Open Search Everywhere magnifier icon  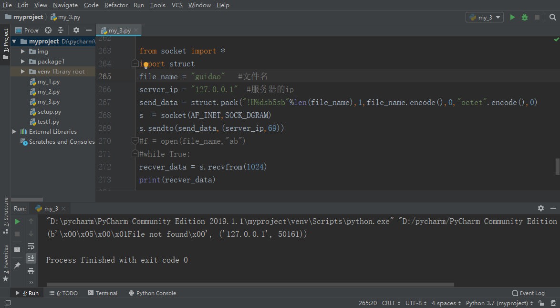552,17
